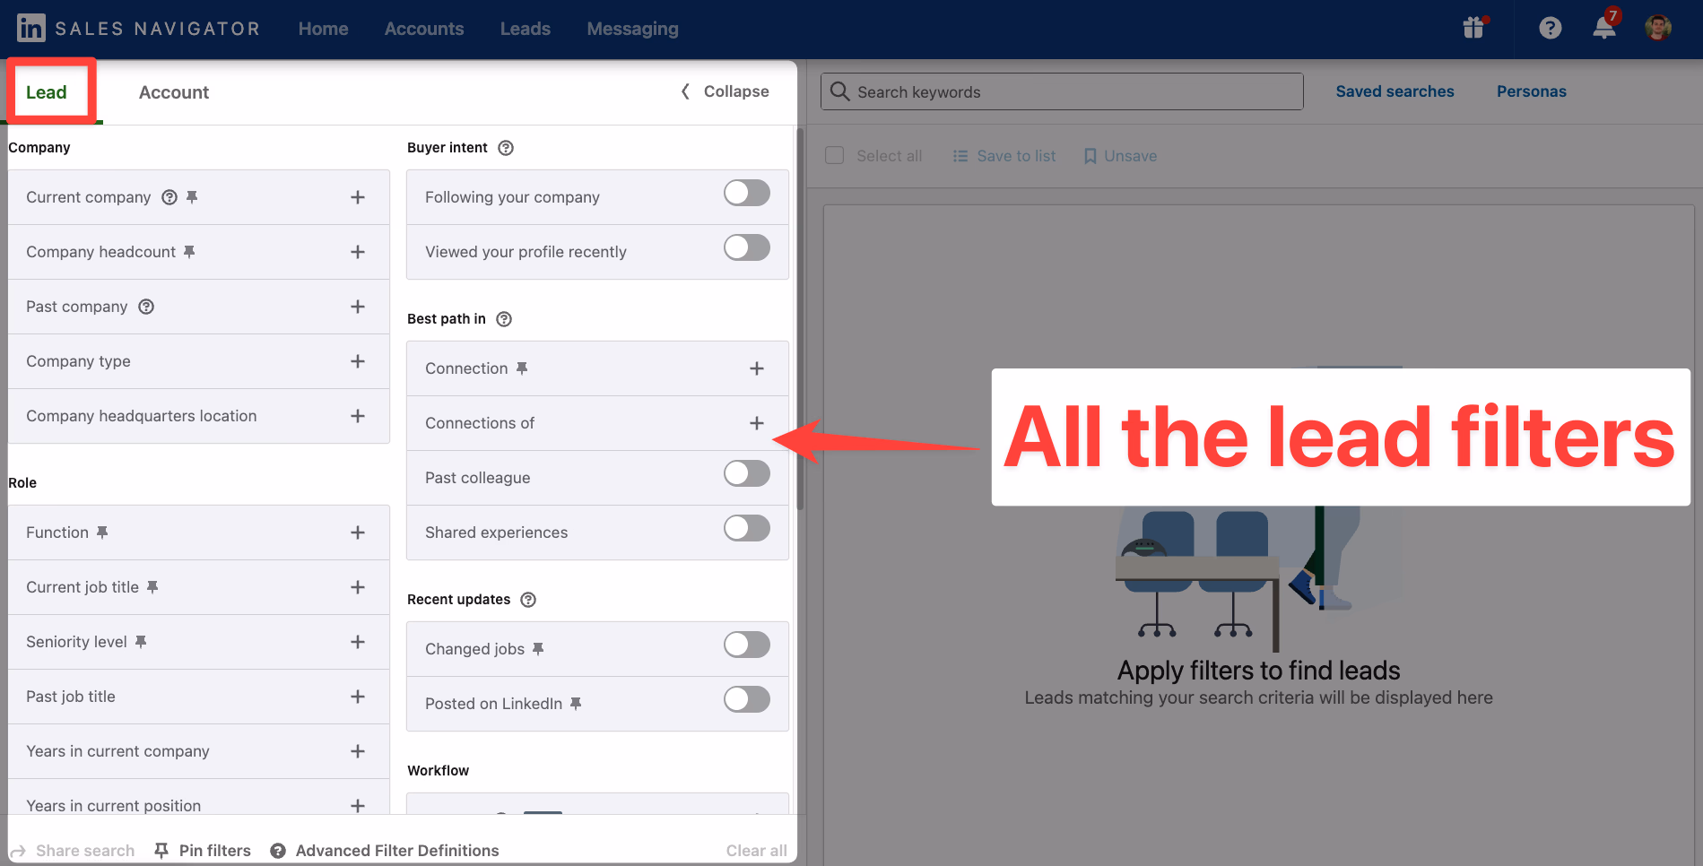Turn on Past colleague toggle
The height and width of the screenshot is (866, 1703).
point(747,473)
